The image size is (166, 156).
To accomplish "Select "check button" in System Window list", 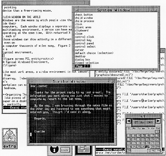I will (x=84, y=15).
